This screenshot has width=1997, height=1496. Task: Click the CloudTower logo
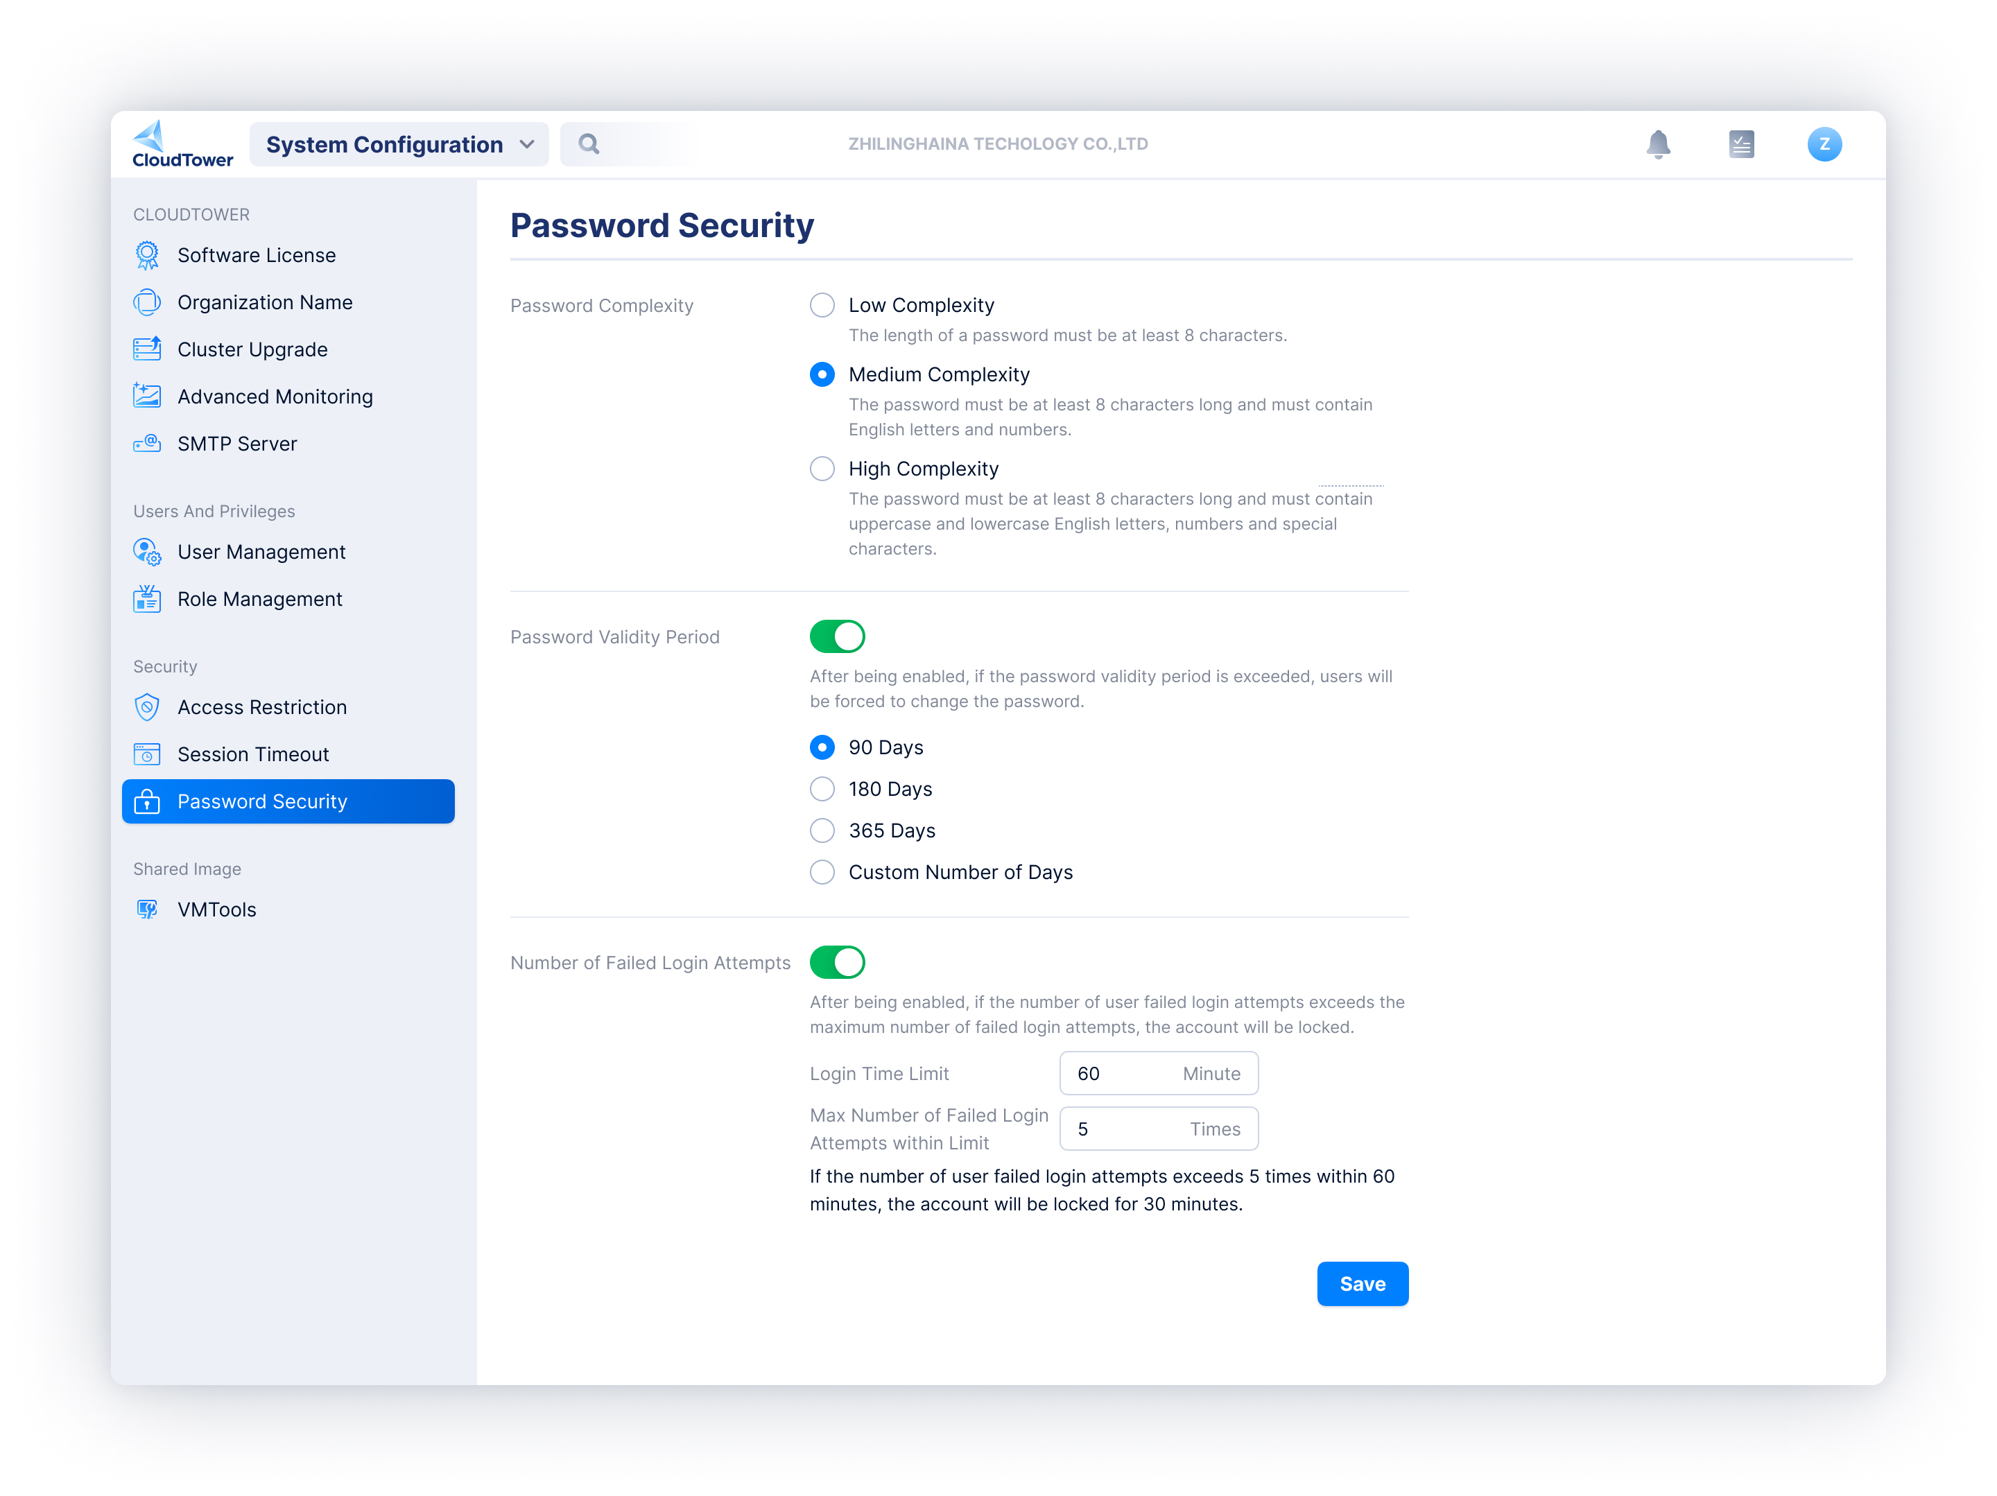point(182,144)
